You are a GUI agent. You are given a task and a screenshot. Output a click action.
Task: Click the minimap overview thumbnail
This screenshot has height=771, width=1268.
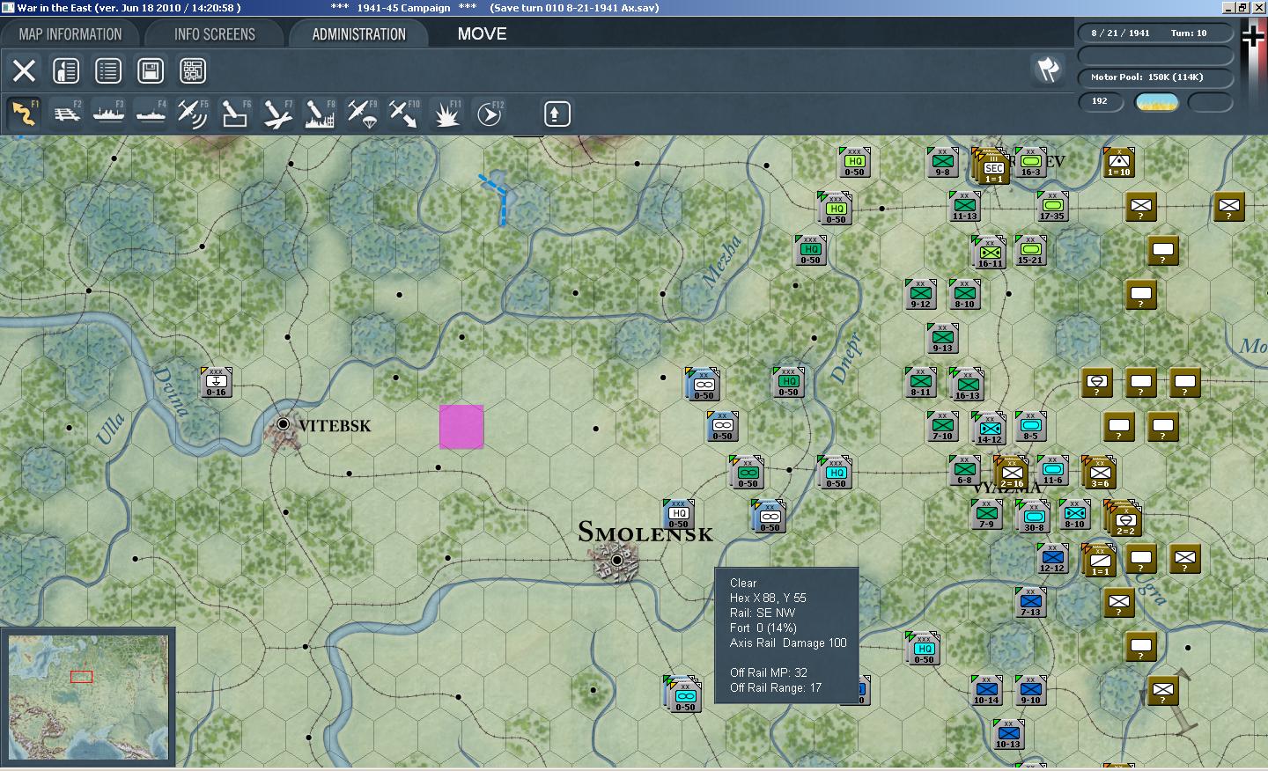click(88, 698)
